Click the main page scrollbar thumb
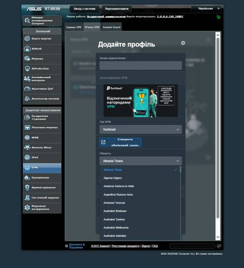Screen dimensions: 244x268 (218, 128)
